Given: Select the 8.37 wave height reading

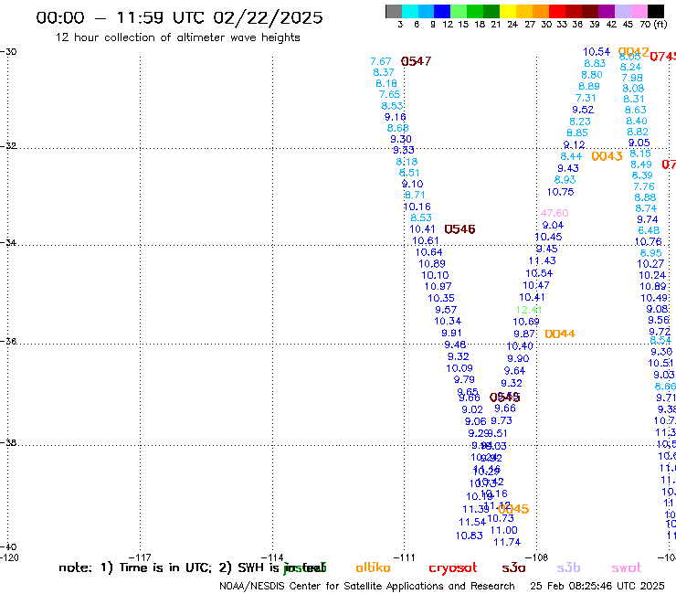Looking at the screenshot, I should point(384,72).
